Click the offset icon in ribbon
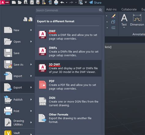This screenshot has height=135, width=145. click(x=113, y=28)
